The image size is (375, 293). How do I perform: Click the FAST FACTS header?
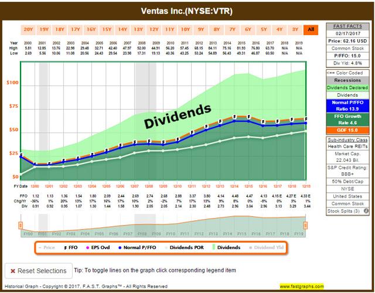pos(347,26)
